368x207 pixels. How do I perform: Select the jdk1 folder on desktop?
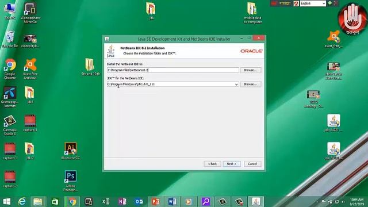tap(30, 95)
